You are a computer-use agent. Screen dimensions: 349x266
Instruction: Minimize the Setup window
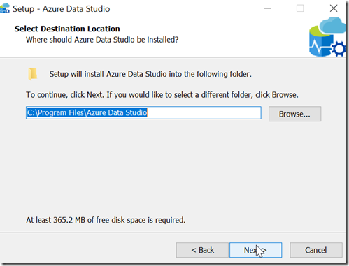[x=267, y=8]
